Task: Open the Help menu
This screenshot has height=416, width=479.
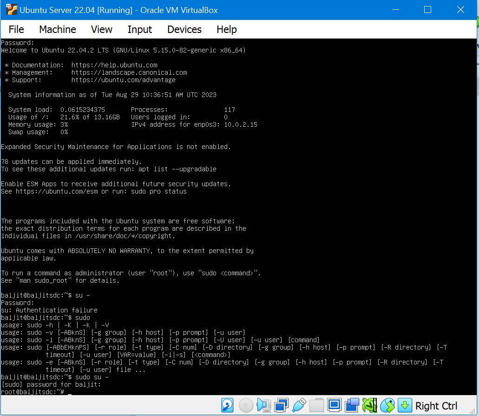Action: pos(227,29)
